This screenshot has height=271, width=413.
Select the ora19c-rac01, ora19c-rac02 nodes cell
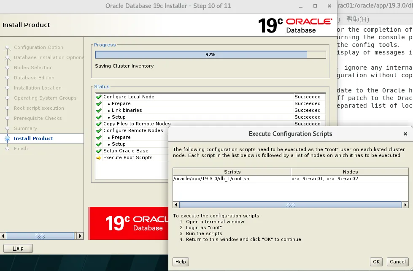point(350,179)
